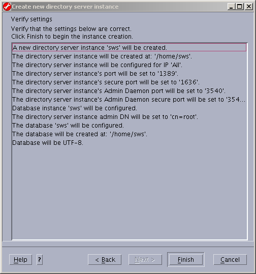Select the secure port '1636' line
The height and width of the screenshot is (274, 256).
(x=129, y=82)
